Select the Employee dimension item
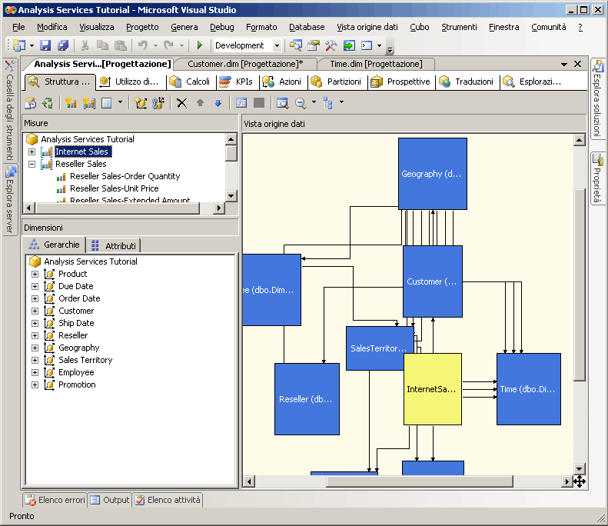Image resolution: width=608 pixels, height=526 pixels. click(76, 373)
